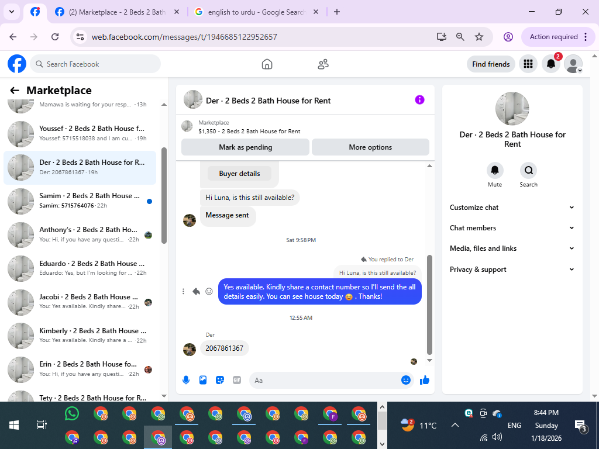The width and height of the screenshot is (599, 449).
Task: Expand Media, files and links section
Action: (x=512, y=248)
